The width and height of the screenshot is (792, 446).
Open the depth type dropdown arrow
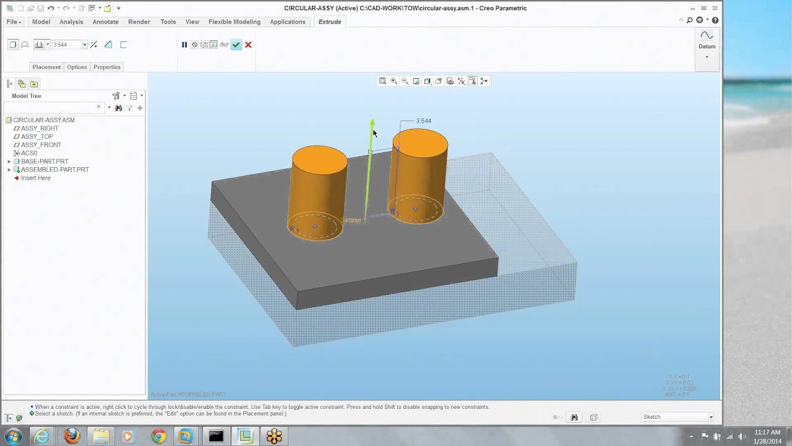tap(48, 45)
